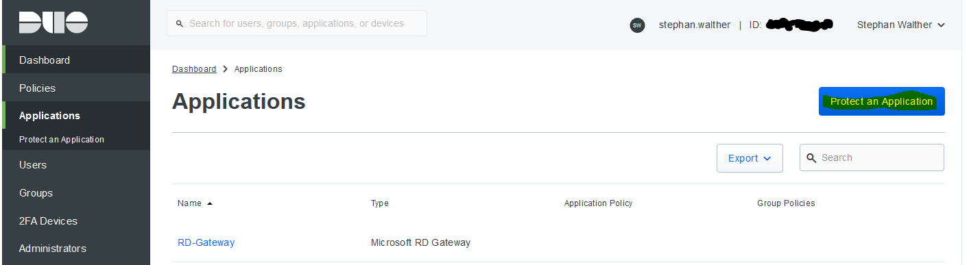Click the blue Protect an Application button
This screenshot has height=265, width=969.
[x=881, y=101]
